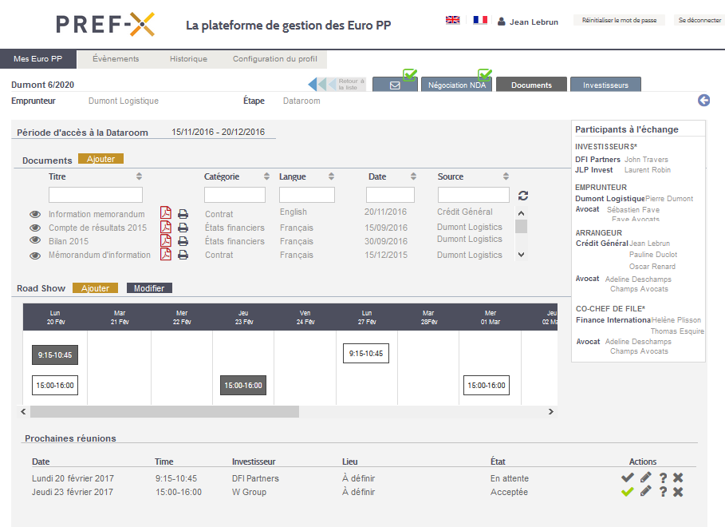Select Documents step tab
This screenshot has height=527, width=725.
(531, 85)
